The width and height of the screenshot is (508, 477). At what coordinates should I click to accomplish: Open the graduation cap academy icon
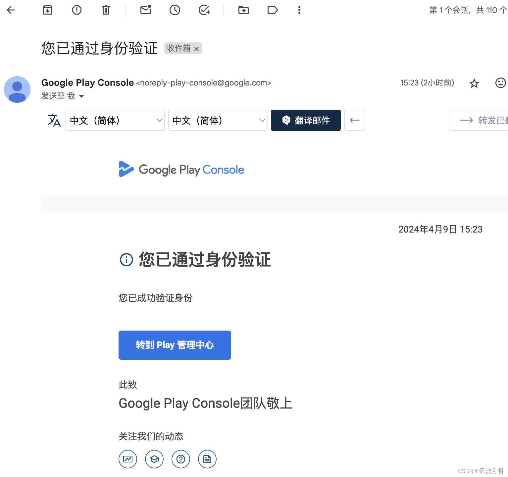coord(154,459)
